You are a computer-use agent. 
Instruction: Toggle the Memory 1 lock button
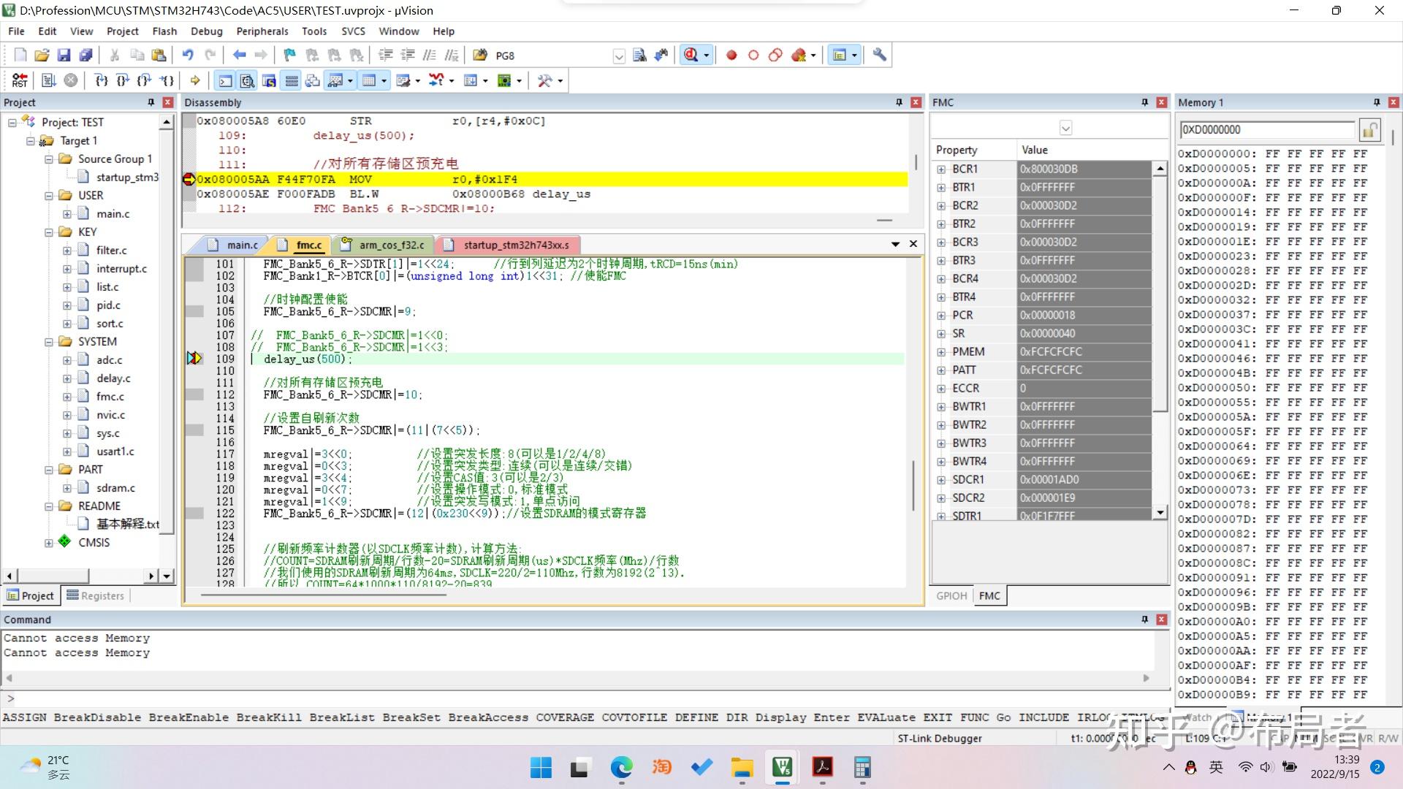coord(1369,130)
